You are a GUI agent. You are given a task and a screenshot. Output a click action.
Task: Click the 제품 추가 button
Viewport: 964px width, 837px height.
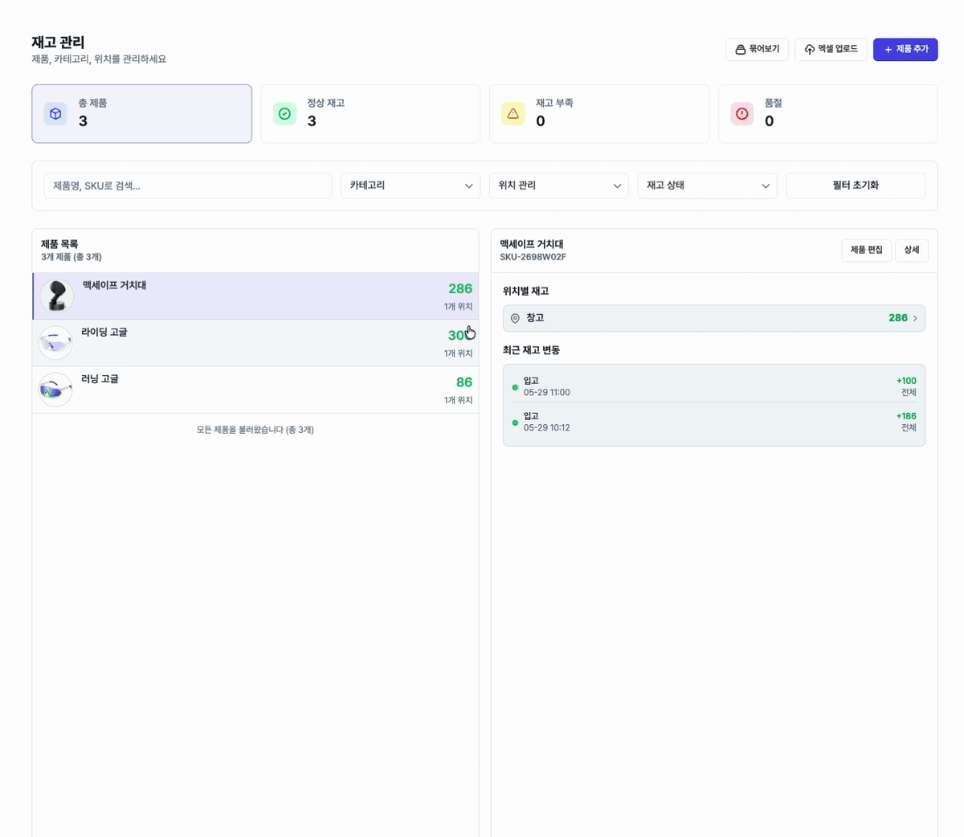[x=905, y=49]
